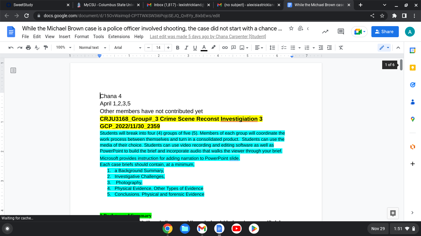Screen dimensions: 421x236
Task: Open the File menu
Action: point(25,37)
